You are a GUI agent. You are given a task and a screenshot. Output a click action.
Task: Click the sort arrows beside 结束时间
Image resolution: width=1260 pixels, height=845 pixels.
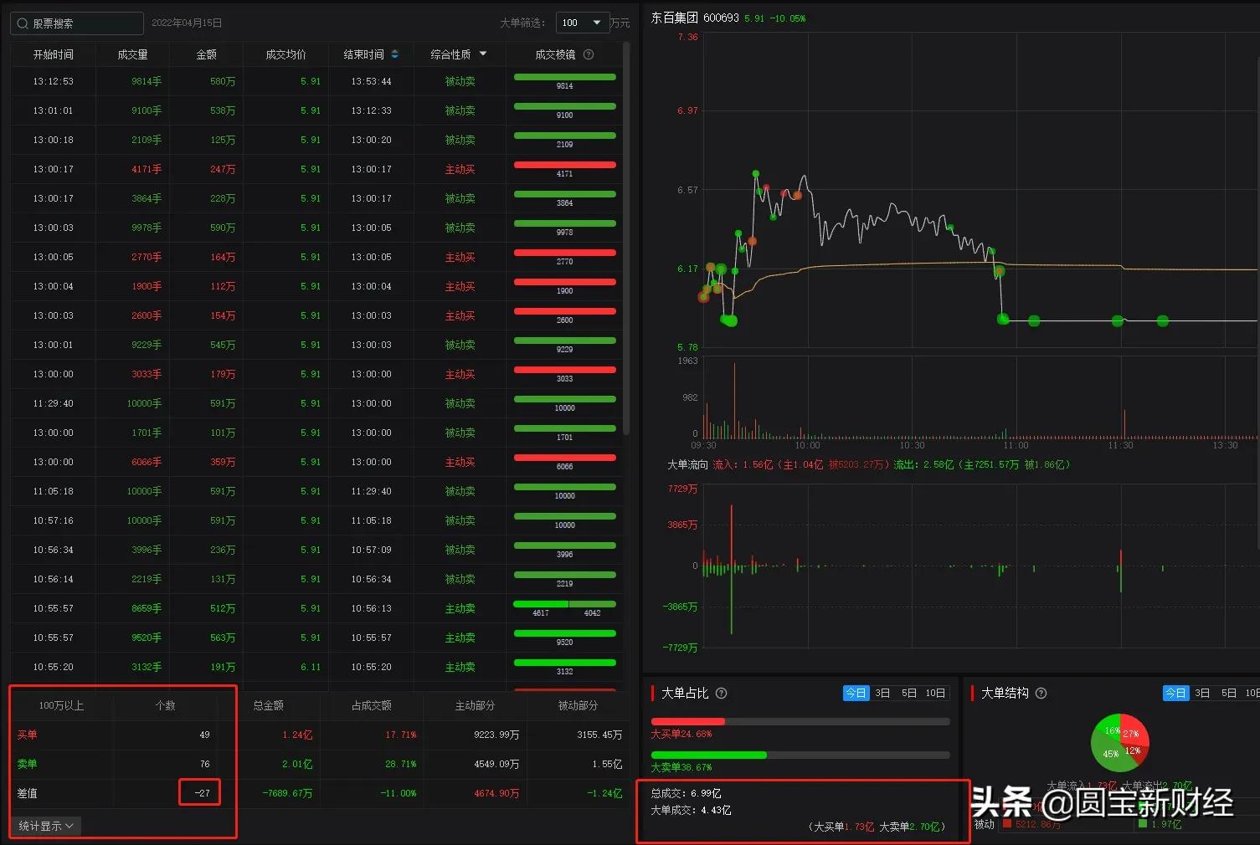pos(395,54)
